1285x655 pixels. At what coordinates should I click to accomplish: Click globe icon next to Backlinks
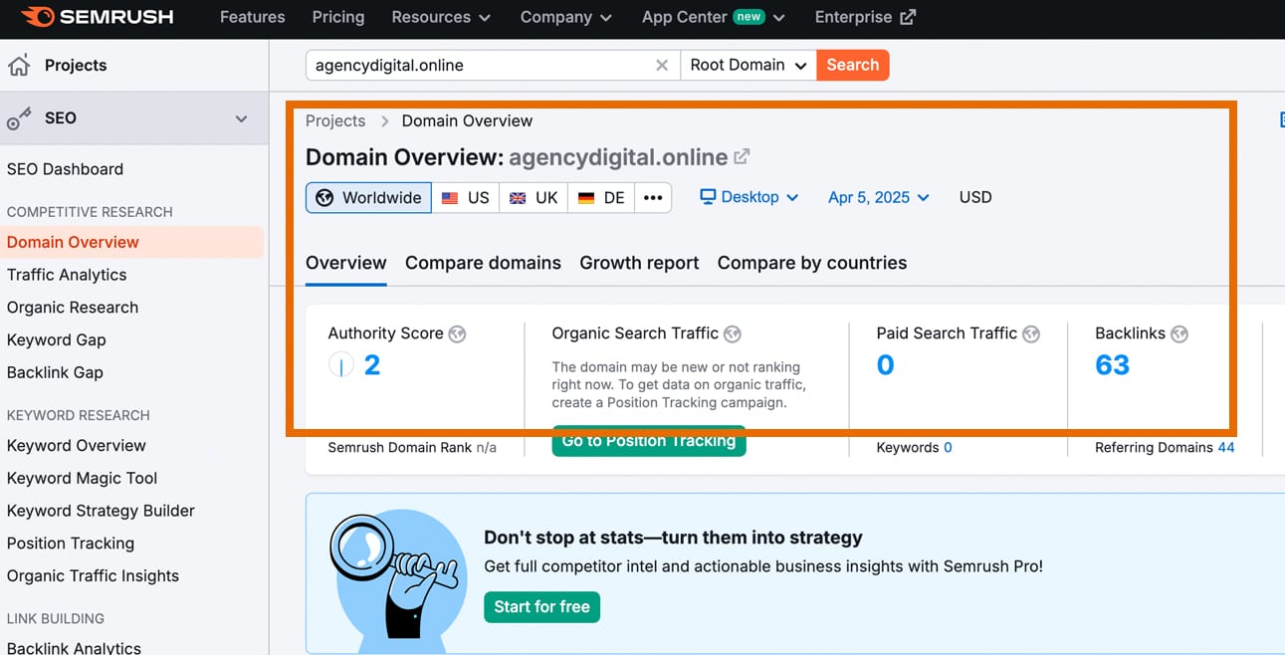(x=1179, y=334)
